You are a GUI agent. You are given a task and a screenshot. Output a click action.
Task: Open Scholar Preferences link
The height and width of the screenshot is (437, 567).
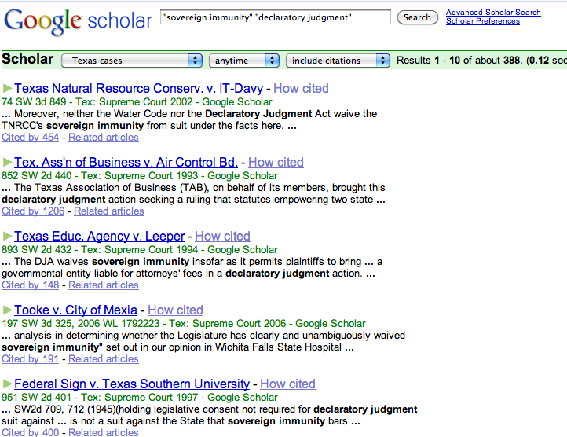(x=483, y=21)
